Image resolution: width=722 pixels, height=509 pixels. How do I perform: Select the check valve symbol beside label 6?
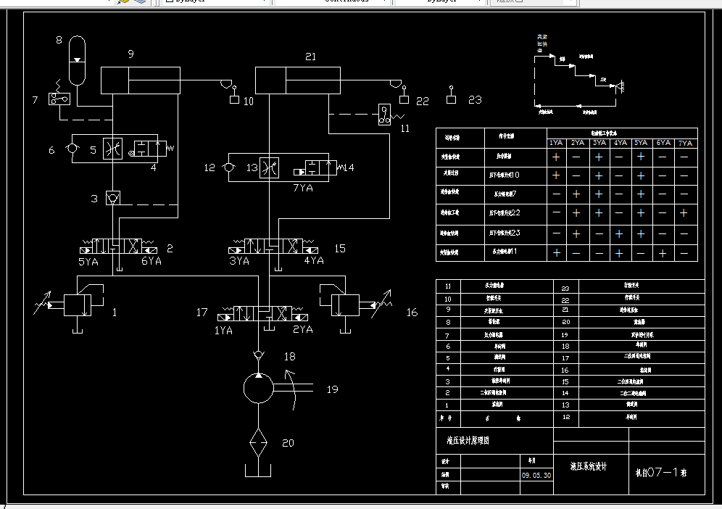(x=72, y=149)
